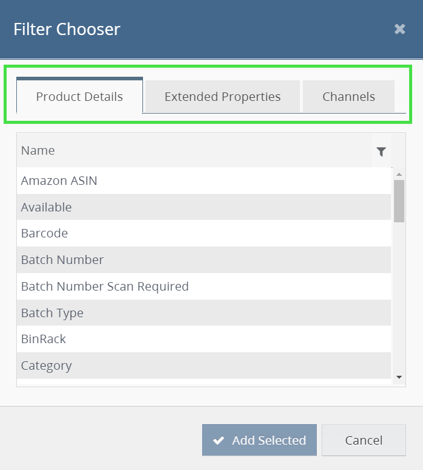423x470 pixels.
Task: Open the Extended Properties tab
Action: 222,97
